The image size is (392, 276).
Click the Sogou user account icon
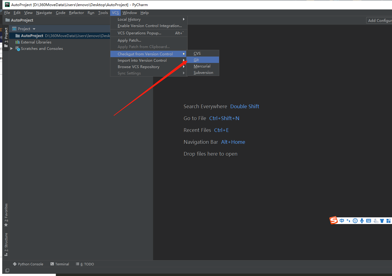[x=376, y=221]
